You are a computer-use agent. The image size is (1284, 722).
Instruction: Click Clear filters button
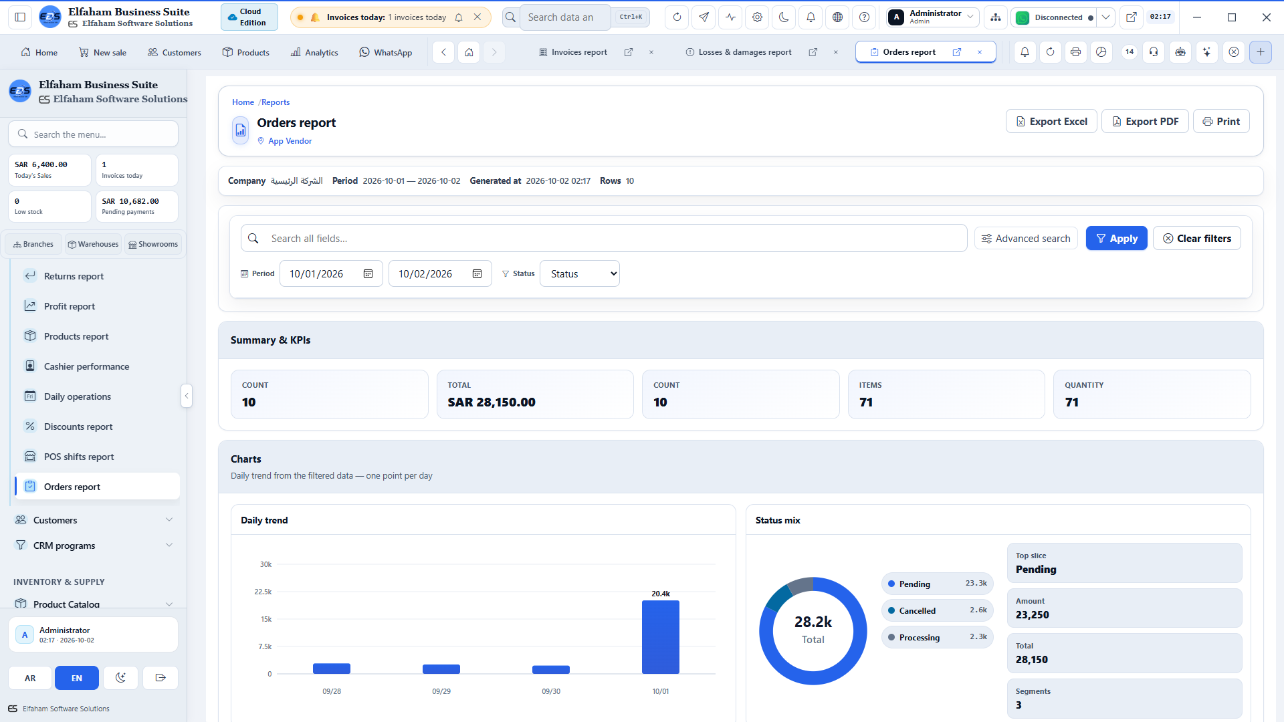tap(1196, 238)
